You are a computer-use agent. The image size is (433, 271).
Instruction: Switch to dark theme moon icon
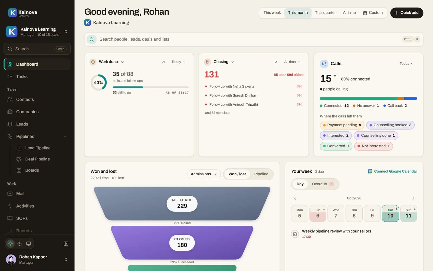[19, 244]
